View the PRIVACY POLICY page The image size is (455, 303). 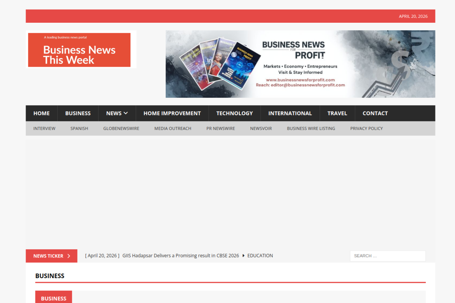pos(366,129)
